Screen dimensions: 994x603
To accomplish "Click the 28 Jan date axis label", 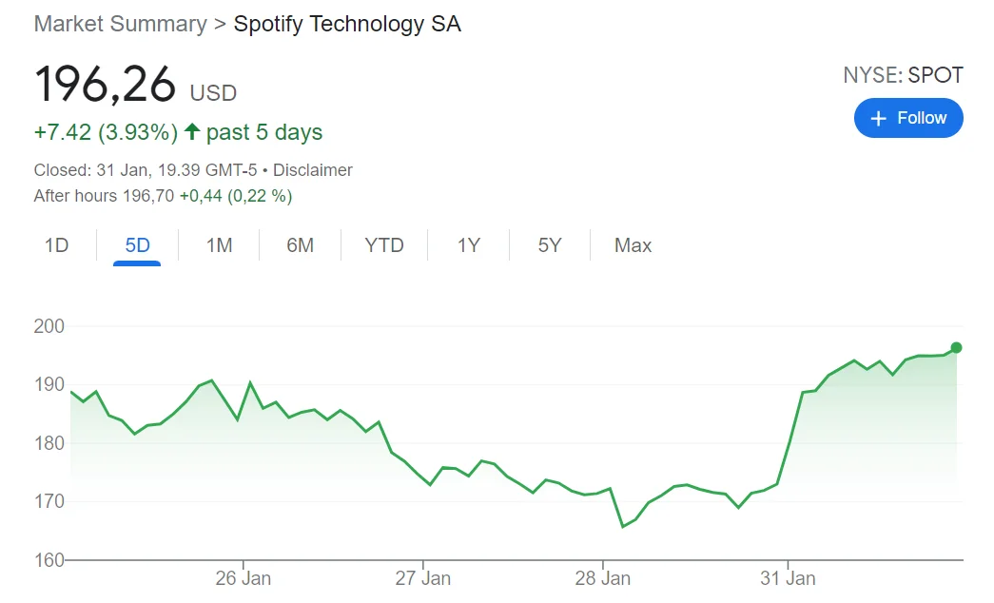I will (x=603, y=577).
